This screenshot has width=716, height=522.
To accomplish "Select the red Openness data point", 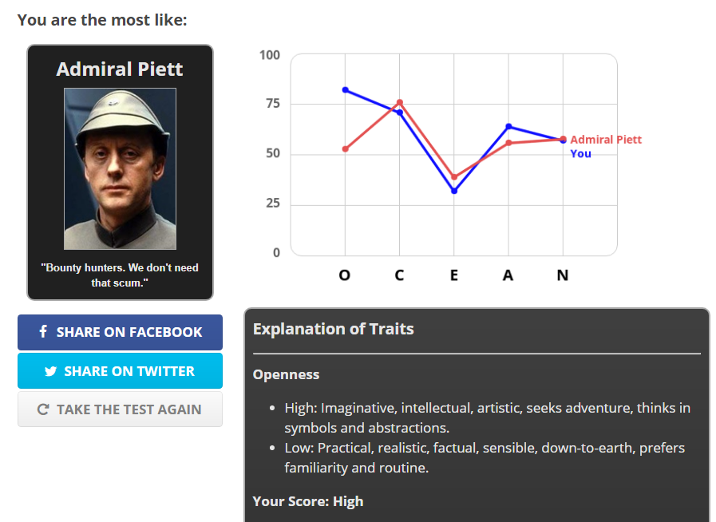I will click(345, 149).
